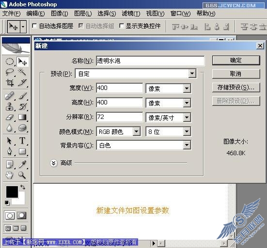Open the 帮助(H) menu

click(x=206, y=14)
